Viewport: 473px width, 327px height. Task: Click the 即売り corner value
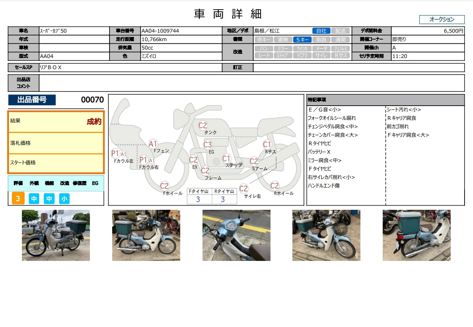[399, 39]
